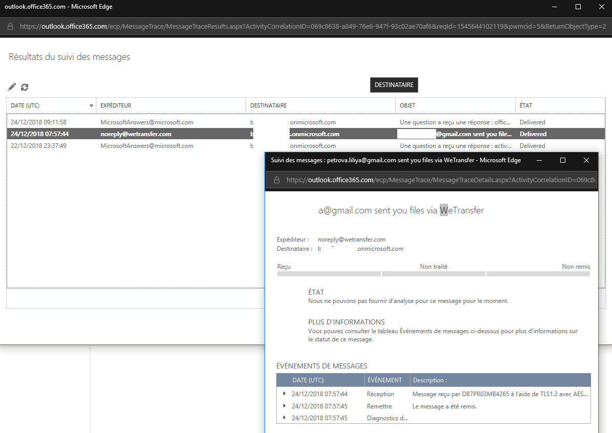Screen dimensions: 612x433
Task: Maximize the main outlook.office365.com window
Action: pos(578,7)
